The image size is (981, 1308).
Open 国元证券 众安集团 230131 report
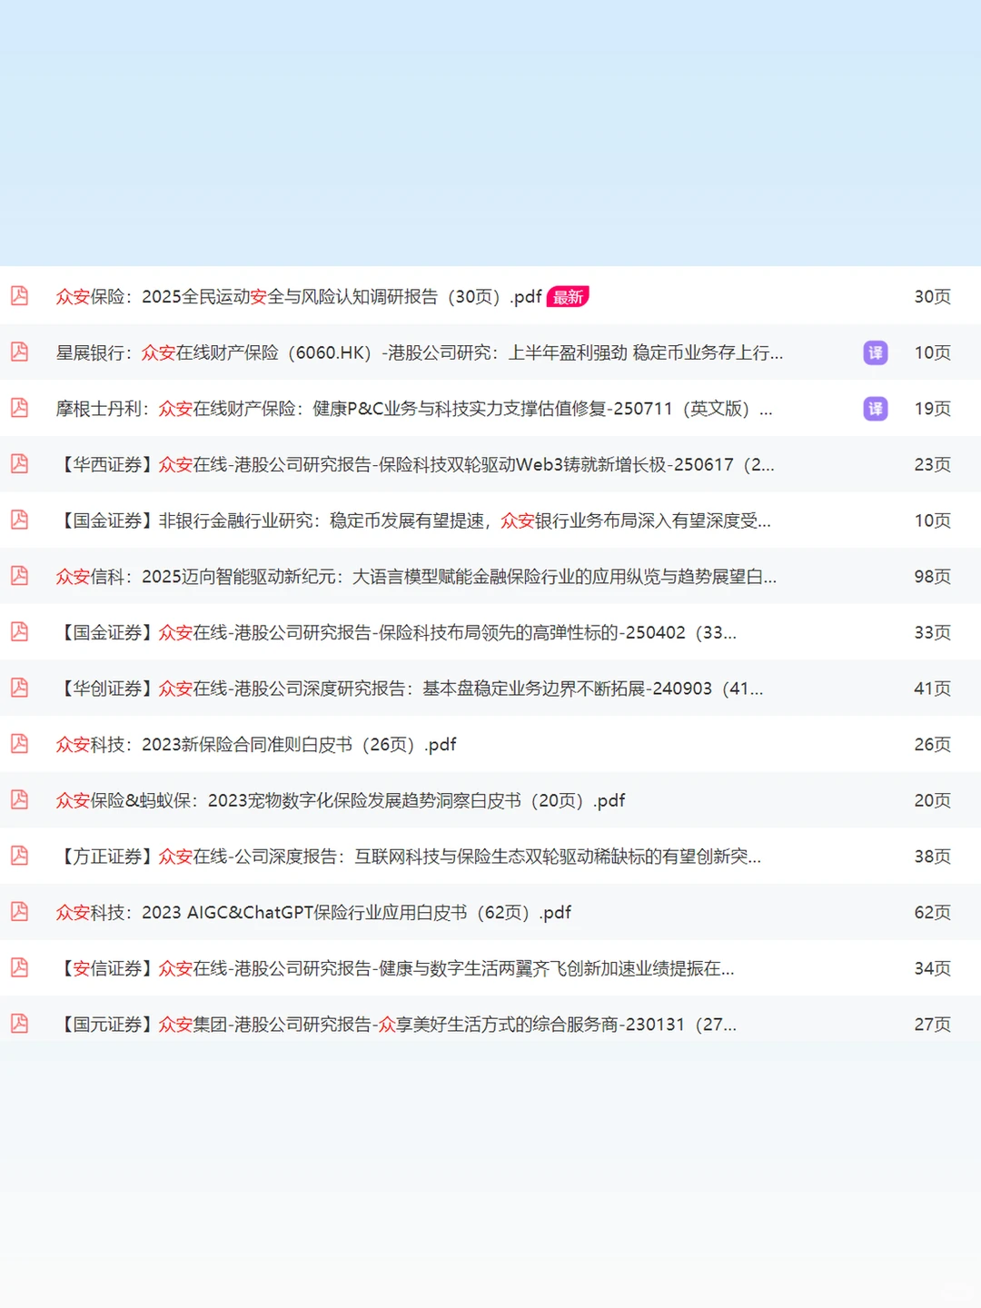(x=396, y=1024)
